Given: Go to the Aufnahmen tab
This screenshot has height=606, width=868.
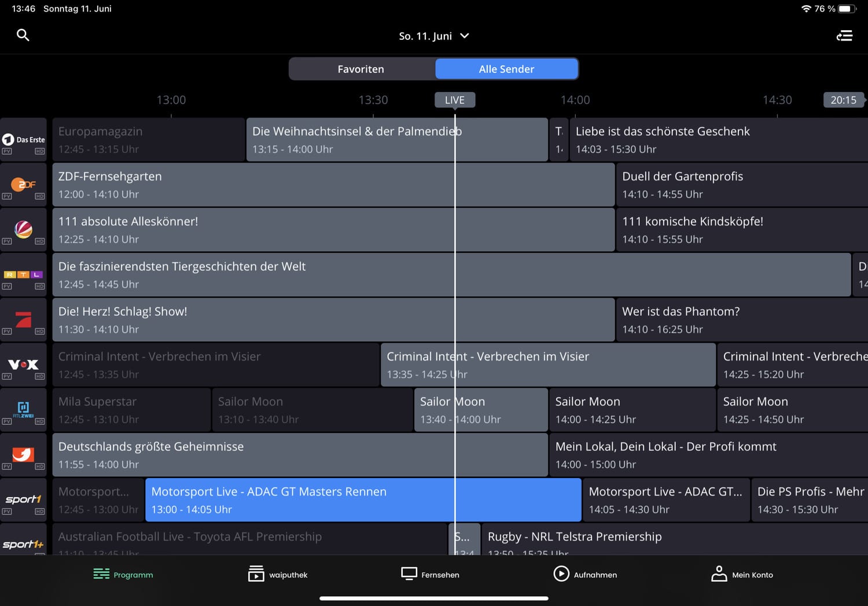Looking at the screenshot, I should [x=585, y=574].
